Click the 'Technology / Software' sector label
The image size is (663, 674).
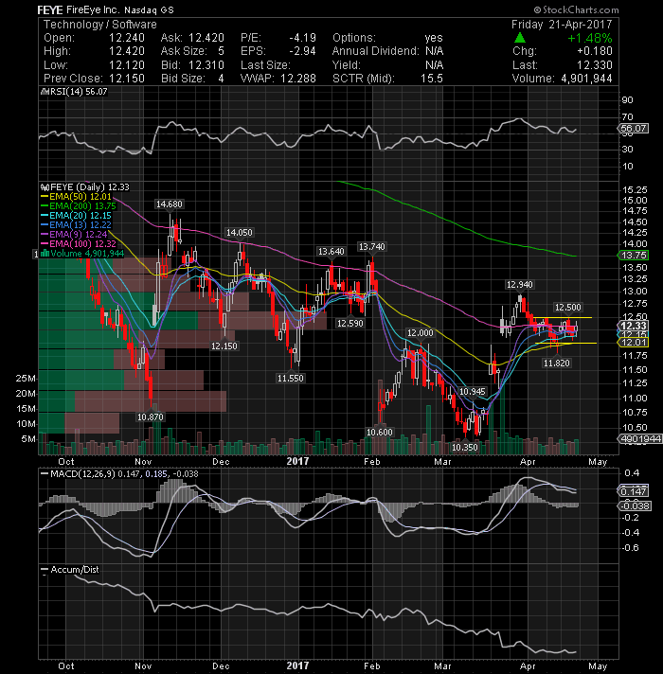(100, 25)
